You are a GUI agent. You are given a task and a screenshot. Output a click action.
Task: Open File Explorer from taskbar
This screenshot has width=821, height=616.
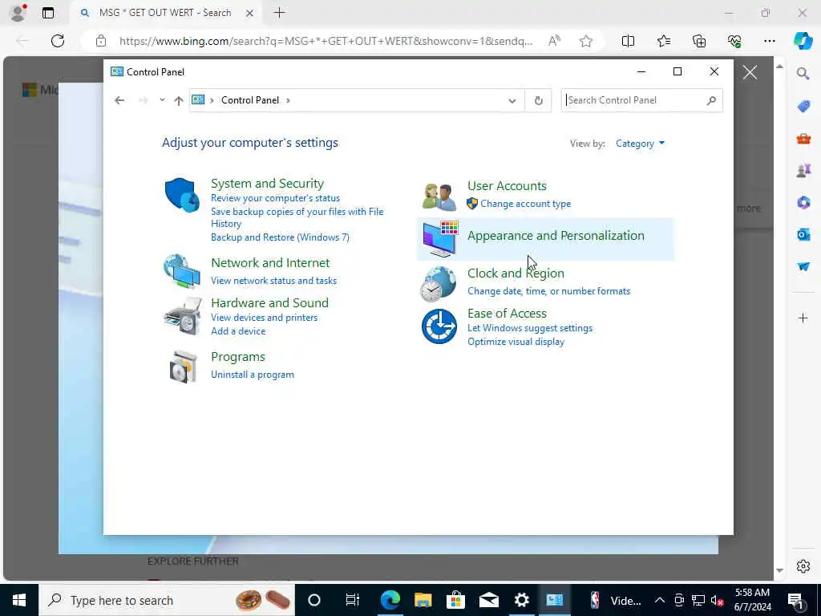pyautogui.click(x=423, y=600)
